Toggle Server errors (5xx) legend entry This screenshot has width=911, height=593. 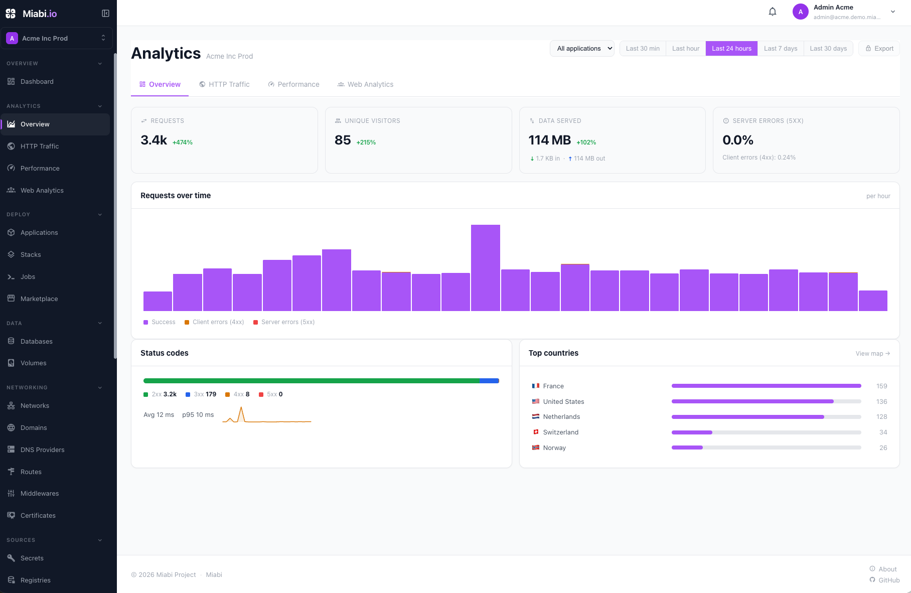click(x=284, y=322)
